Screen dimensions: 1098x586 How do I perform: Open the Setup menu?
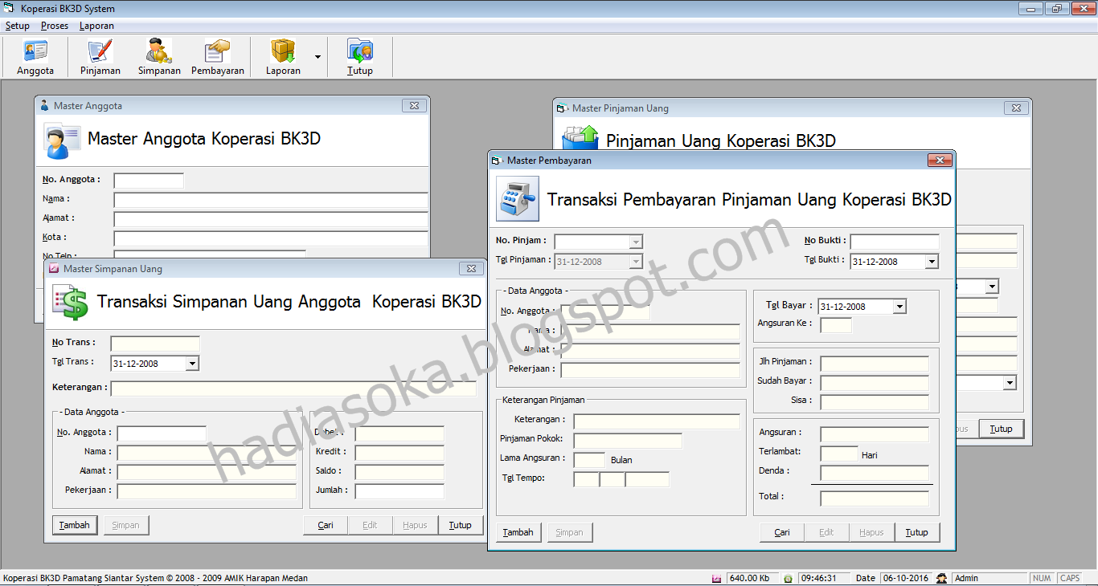[x=17, y=25]
